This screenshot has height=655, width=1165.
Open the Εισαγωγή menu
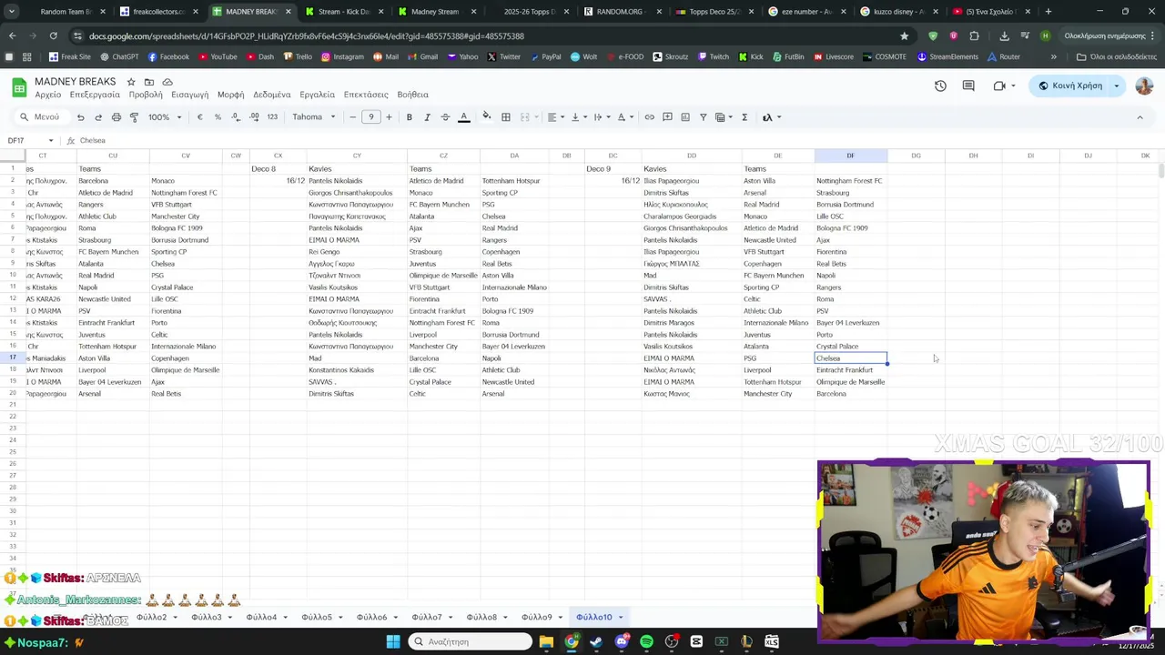pyautogui.click(x=190, y=95)
